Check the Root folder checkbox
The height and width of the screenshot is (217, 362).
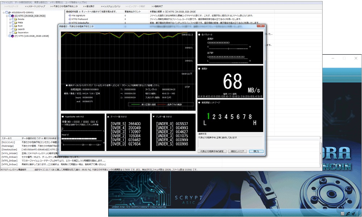pos(13,26)
